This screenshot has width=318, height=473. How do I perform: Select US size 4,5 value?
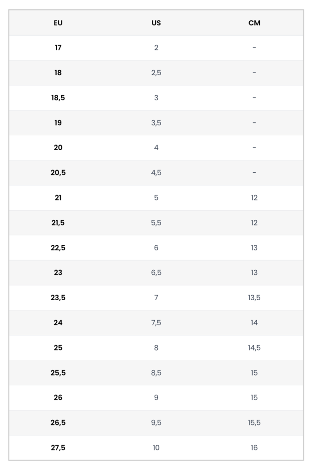coord(156,173)
